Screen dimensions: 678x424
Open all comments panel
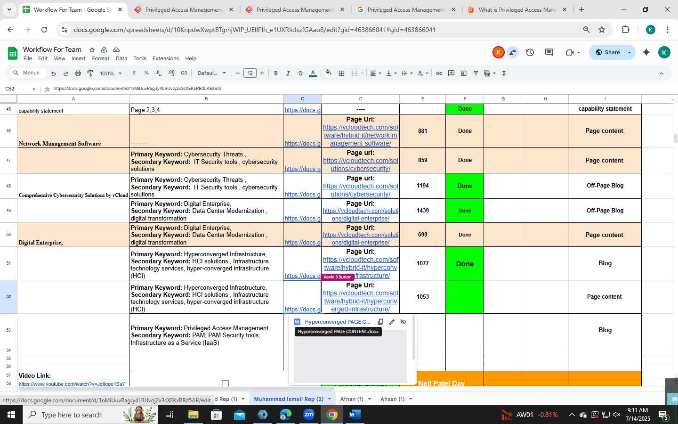(x=549, y=52)
